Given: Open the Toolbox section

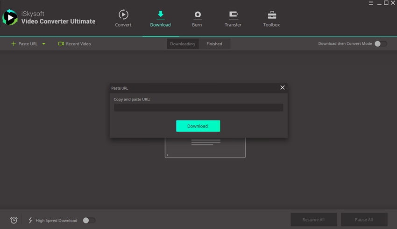Looking at the screenshot, I should click(271, 14).
